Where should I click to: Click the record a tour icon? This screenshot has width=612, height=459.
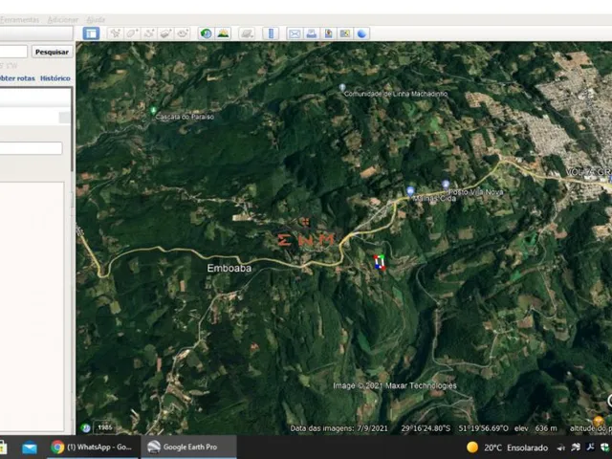click(183, 33)
